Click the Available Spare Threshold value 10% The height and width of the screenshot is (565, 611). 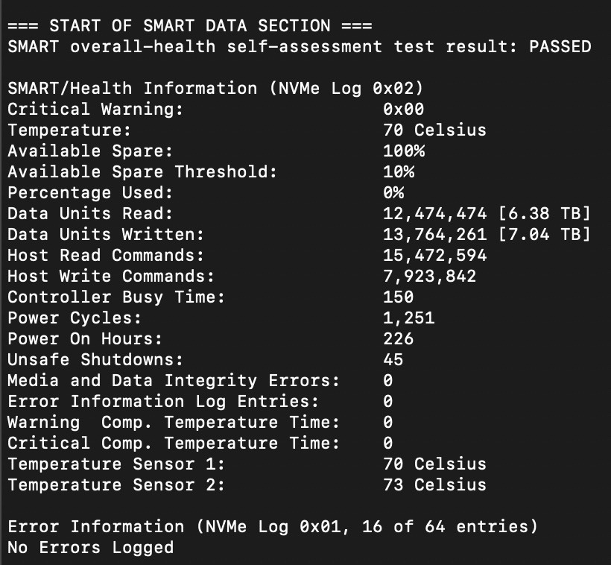(398, 172)
